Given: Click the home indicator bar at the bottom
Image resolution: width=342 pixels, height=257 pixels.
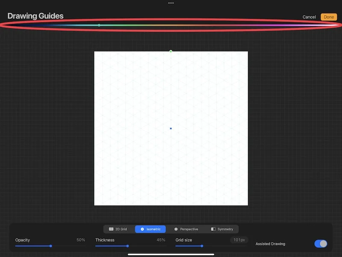Looking at the screenshot, I should [x=171, y=254].
